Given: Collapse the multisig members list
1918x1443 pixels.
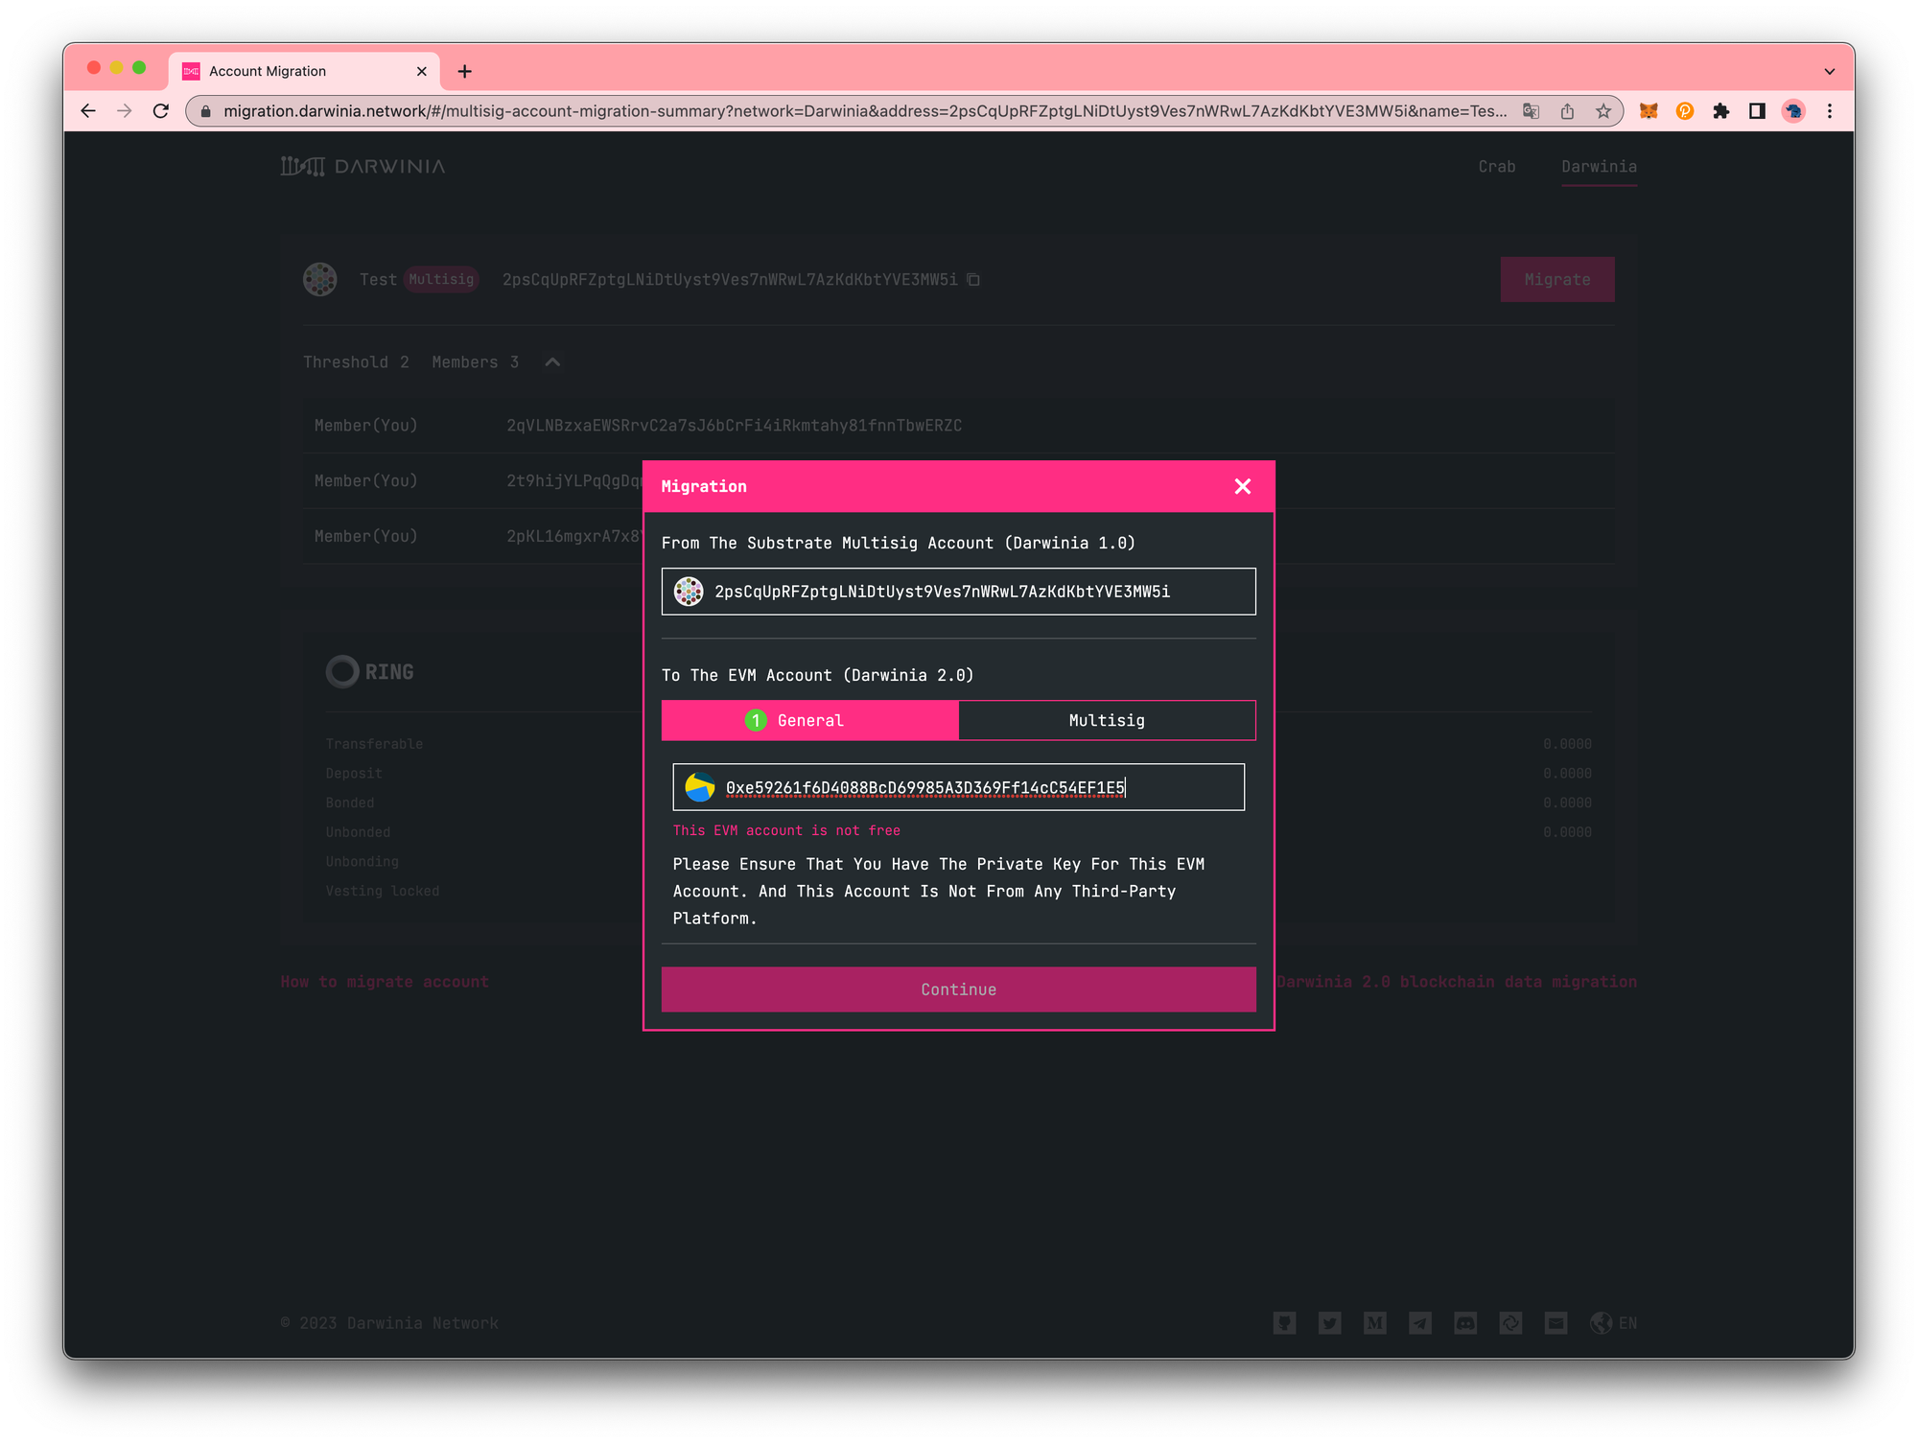Looking at the screenshot, I should click(x=552, y=362).
